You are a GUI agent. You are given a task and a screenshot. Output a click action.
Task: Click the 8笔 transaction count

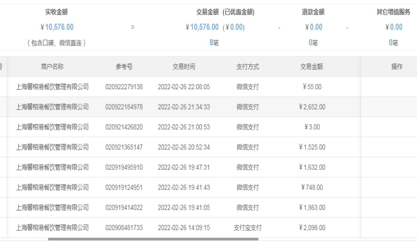tap(214, 43)
